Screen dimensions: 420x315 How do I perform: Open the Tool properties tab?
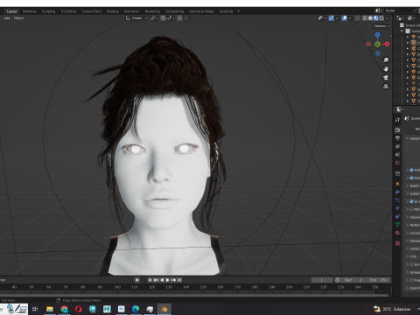tap(397, 120)
